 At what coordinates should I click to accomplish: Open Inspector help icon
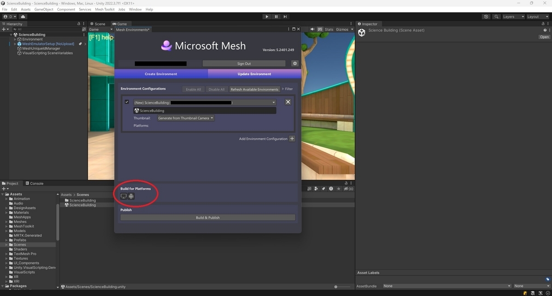click(545, 30)
